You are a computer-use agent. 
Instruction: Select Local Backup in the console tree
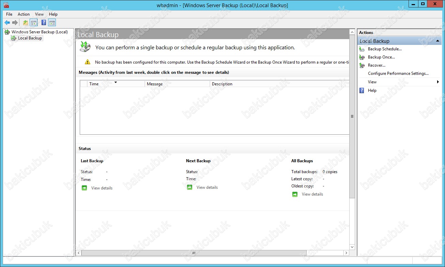tap(30, 38)
